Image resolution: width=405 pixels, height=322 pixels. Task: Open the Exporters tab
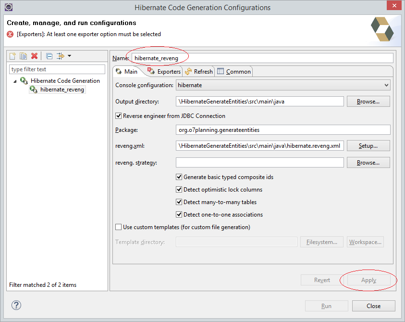[164, 72]
